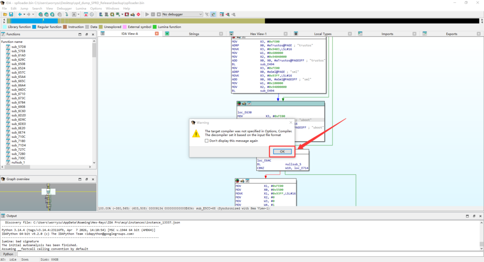This screenshot has width=484, height=262.
Task: Click the Terminate process stop button
Action: click(159, 15)
